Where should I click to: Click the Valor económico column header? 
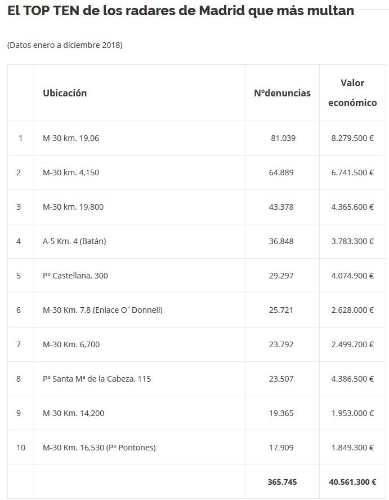pos(352,93)
